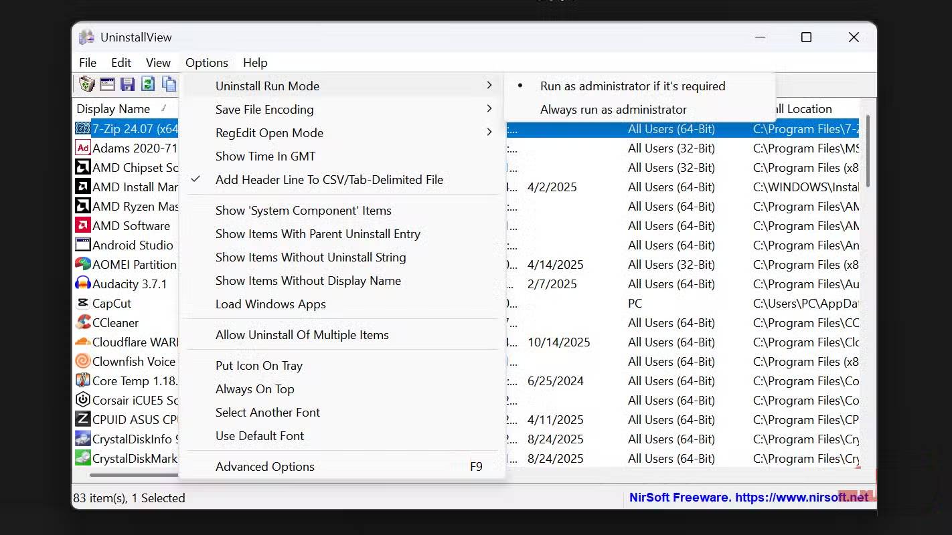This screenshot has width=952, height=535.
Task: Select 'Run as administrator if it's required'
Action: [x=632, y=86]
